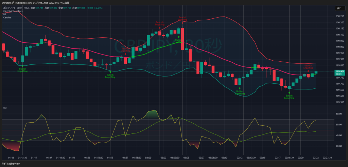The height and width of the screenshot is (167, 348).
Task: Click the Bearish Engulfing label near 02:22
Action: click(x=308, y=67)
